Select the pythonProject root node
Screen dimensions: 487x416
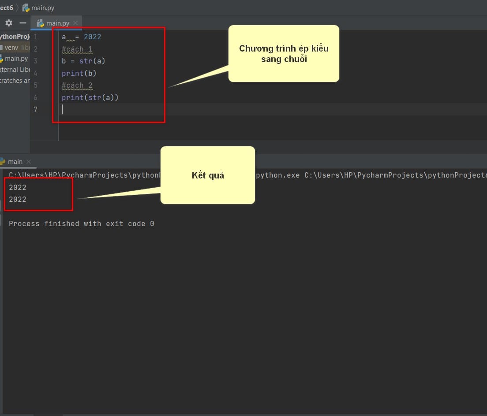(15, 37)
